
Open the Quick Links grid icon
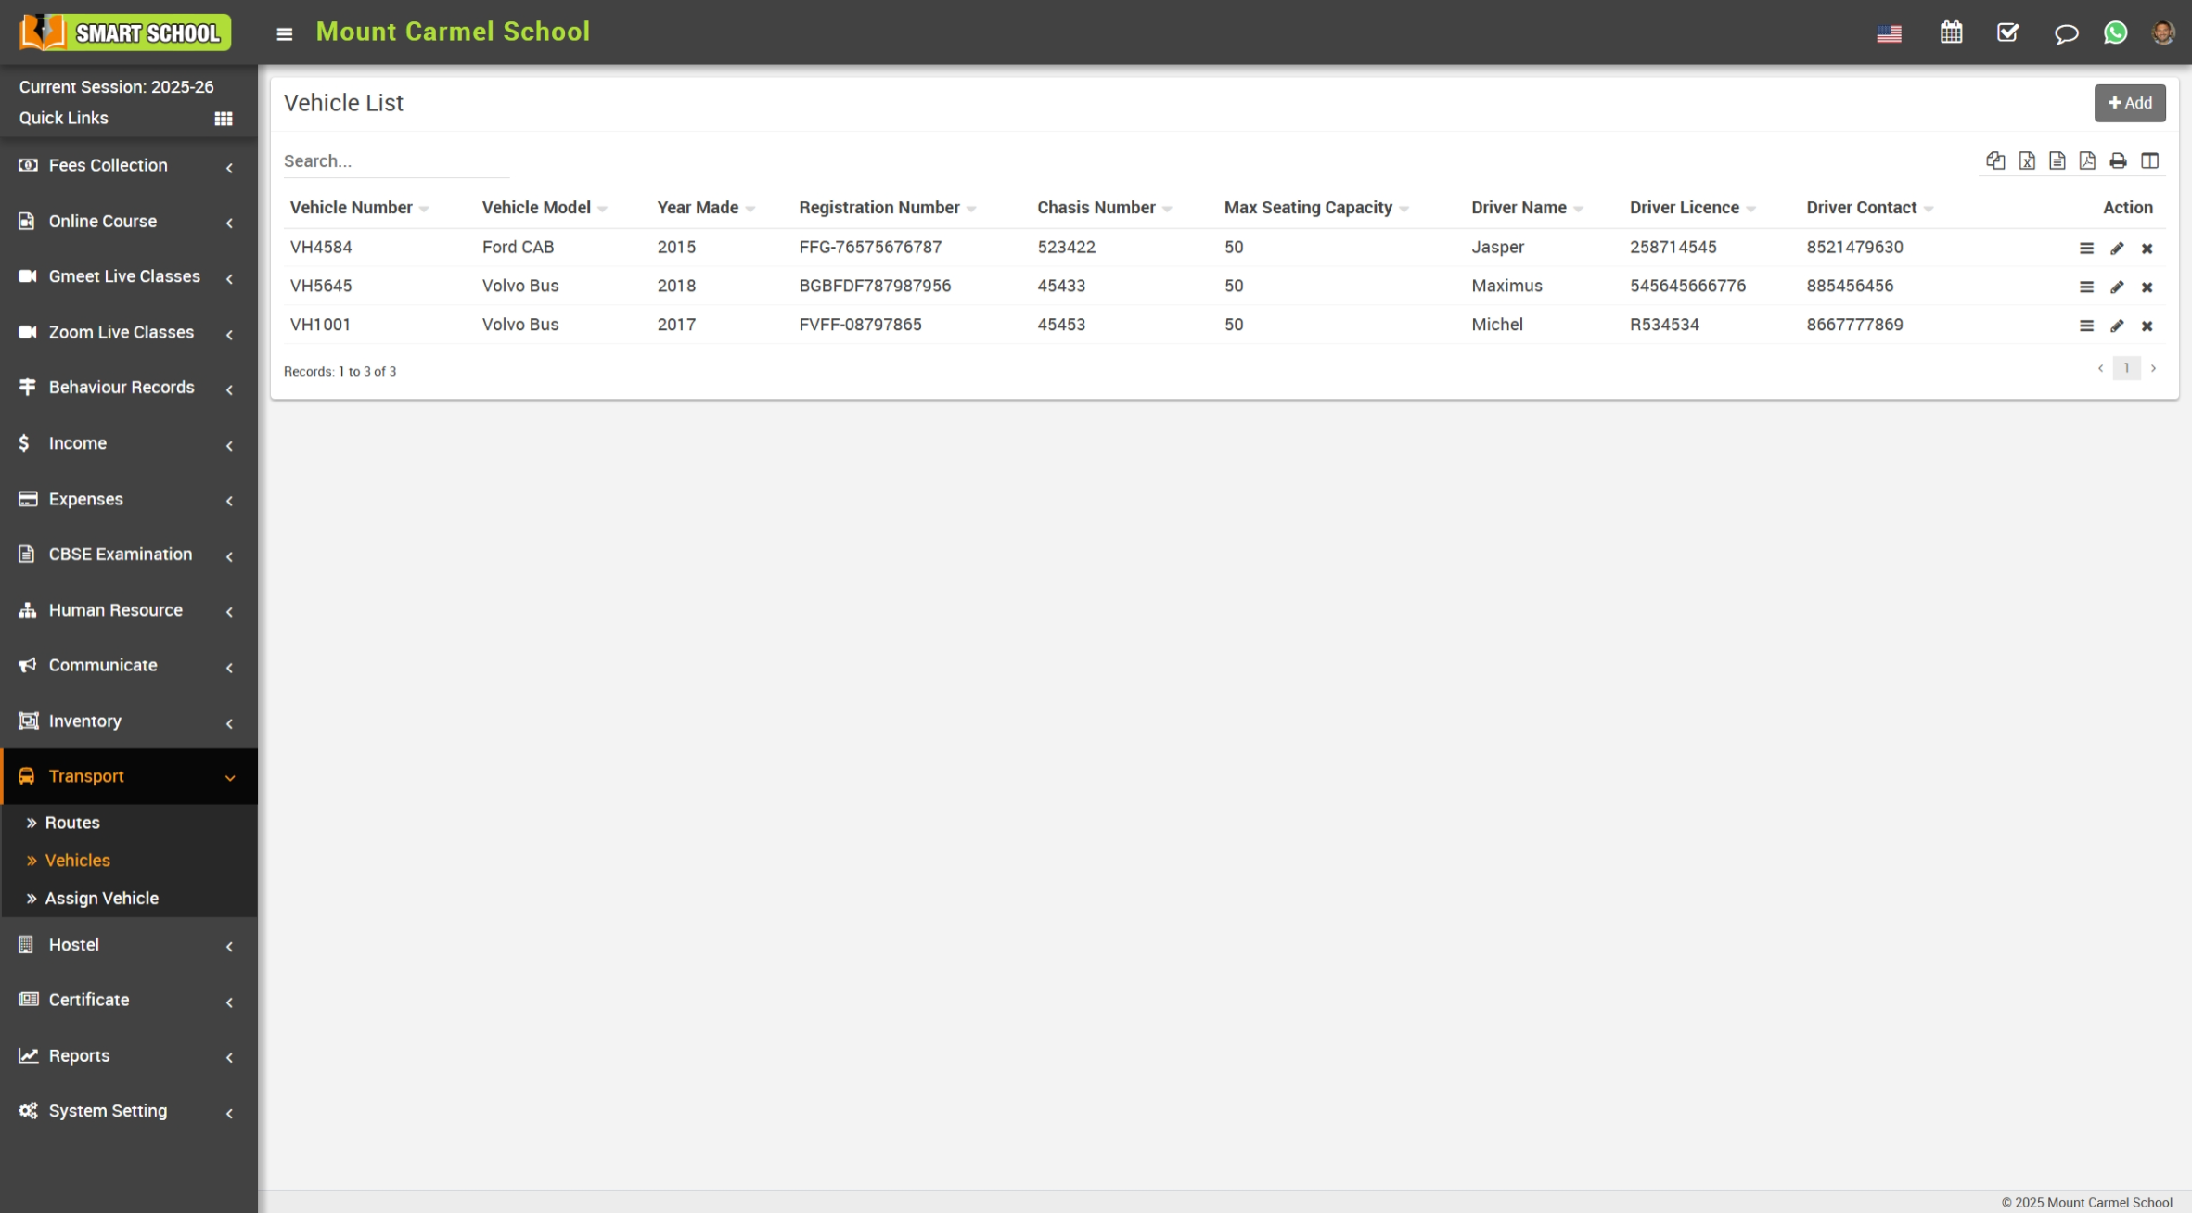[224, 119]
